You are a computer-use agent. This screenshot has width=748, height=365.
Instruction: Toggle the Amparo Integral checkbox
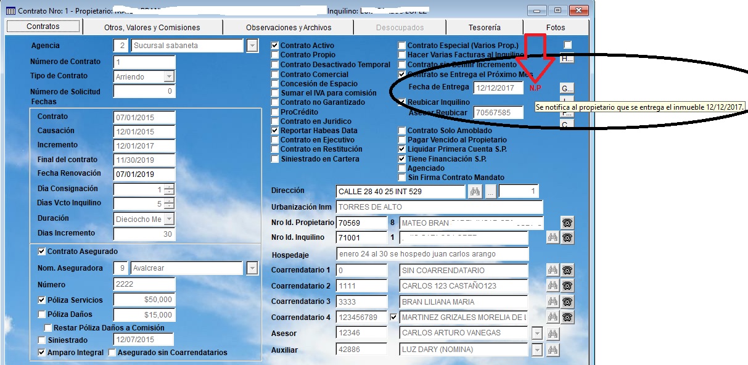point(42,353)
